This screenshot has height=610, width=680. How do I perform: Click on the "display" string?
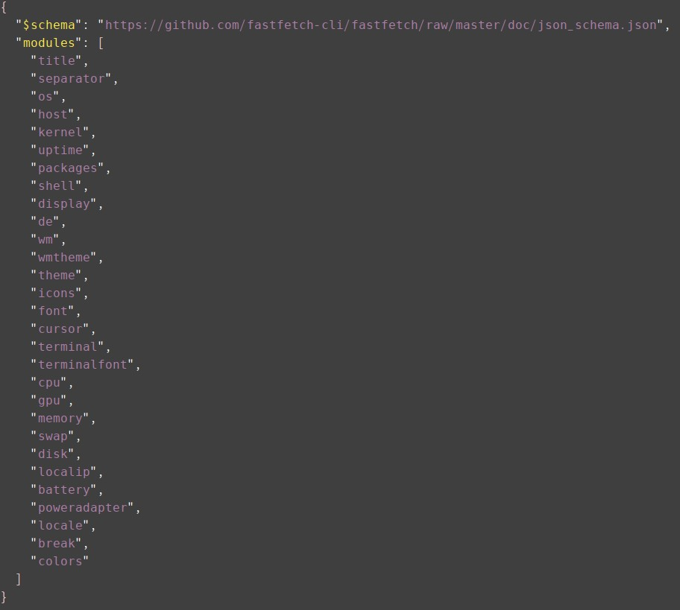pyautogui.click(x=64, y=203)
